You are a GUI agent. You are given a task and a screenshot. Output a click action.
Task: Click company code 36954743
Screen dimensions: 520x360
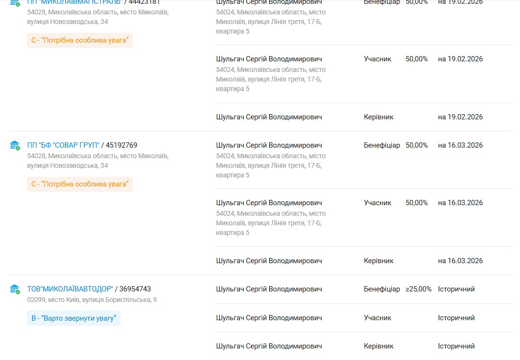135,289
